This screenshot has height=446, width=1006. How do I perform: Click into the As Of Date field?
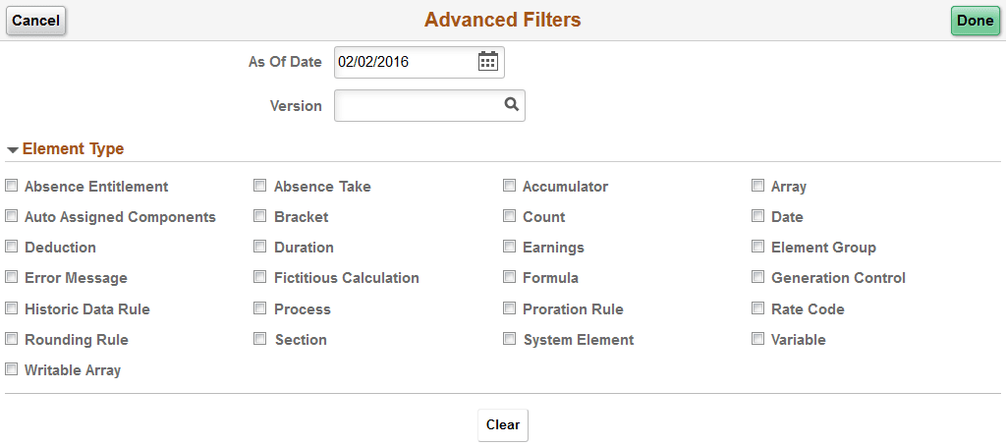[x=403, y=62]
